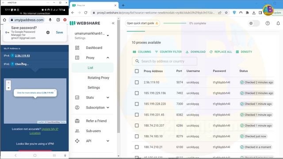The height and width of the screenshot is (159, 283).
Task: Open Update My IP Location link
Action: [44, 131]
